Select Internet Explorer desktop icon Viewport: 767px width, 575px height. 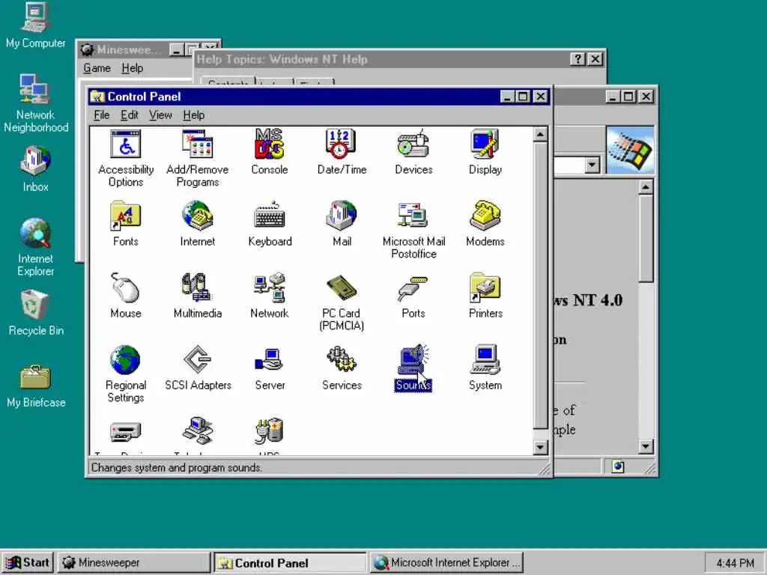tap(35, 247)
